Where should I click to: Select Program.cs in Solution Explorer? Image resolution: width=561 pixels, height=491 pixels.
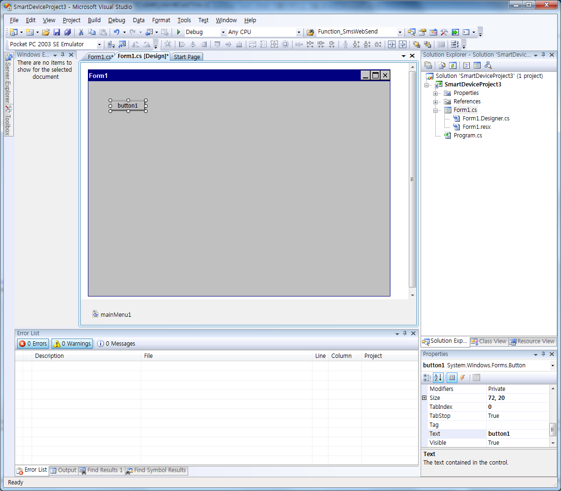(467, 135)
